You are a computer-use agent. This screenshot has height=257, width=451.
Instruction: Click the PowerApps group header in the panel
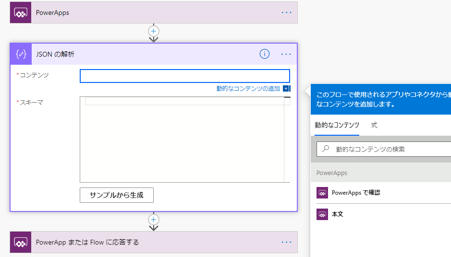click(x=381, y=173)
